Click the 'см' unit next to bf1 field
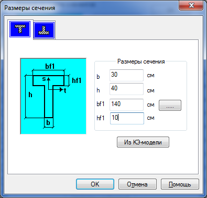 click(x=150, y=105)
